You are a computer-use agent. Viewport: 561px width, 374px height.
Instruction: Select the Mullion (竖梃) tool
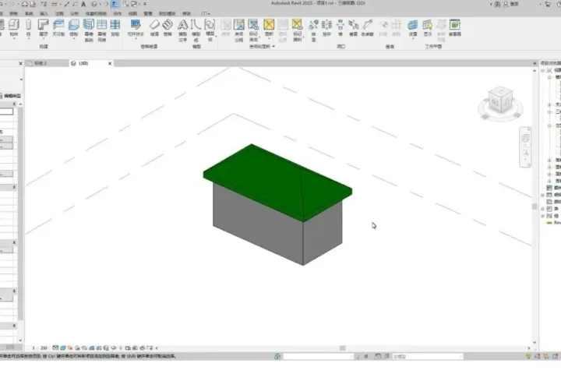pyautogui.click(x=115, y=27)
